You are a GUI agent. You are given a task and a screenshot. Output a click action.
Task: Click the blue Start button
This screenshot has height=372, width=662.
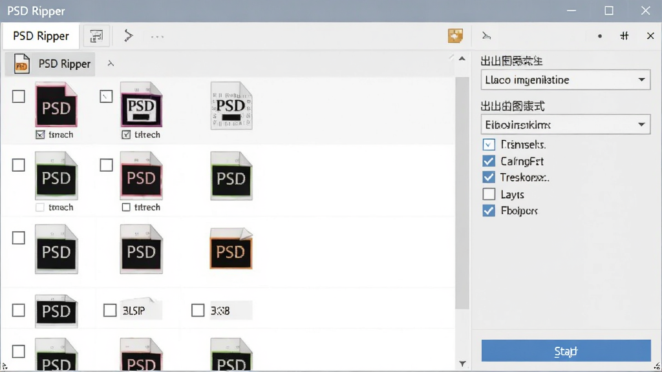point(566,351)
